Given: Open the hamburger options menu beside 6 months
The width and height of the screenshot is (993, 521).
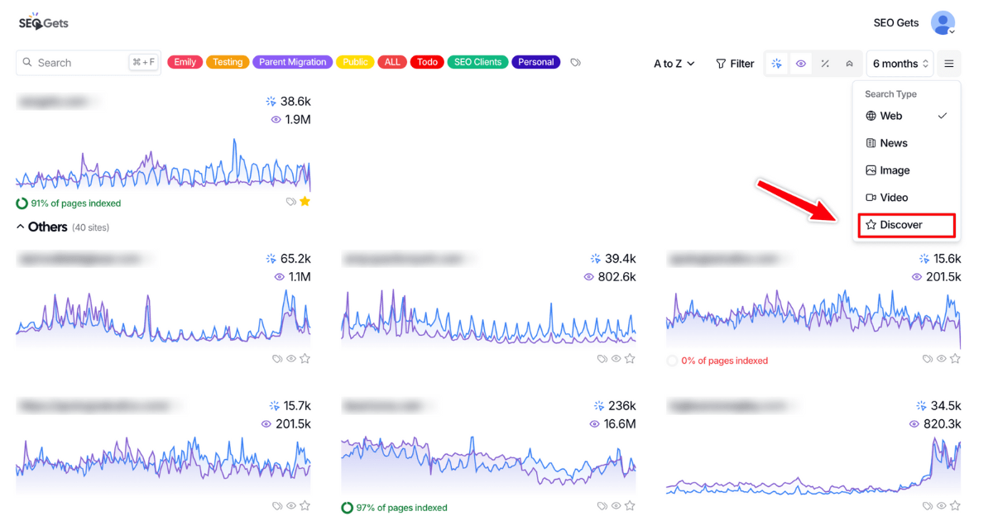Looking at the screenshot, I should click(x=948, y=63).
